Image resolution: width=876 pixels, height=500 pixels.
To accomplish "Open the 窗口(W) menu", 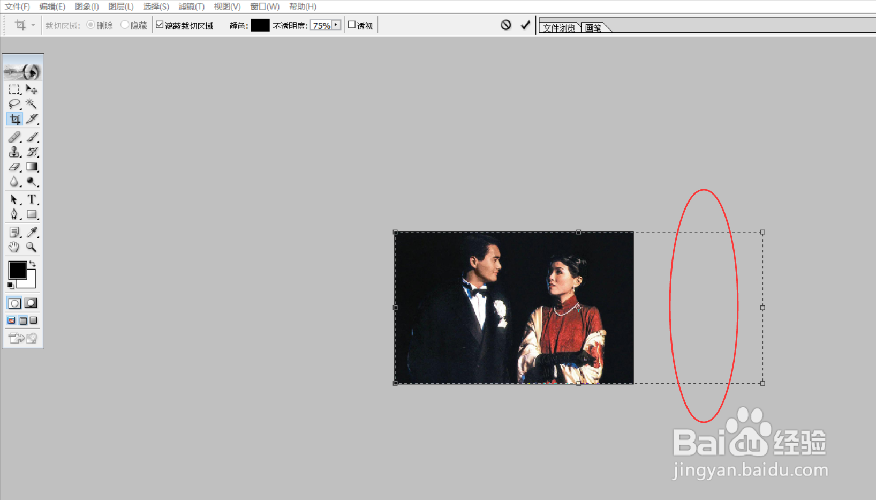I will tap(265, 6).
